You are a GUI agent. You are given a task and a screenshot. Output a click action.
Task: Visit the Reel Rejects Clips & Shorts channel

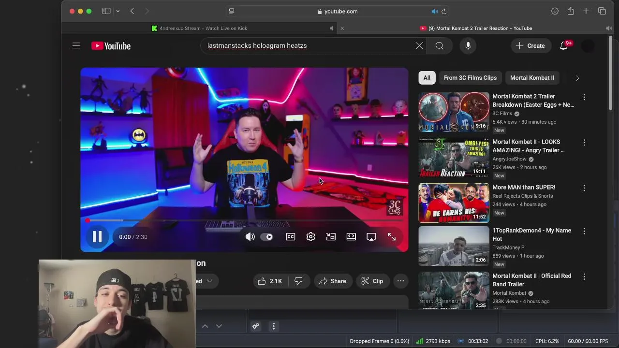pos(522,196)
